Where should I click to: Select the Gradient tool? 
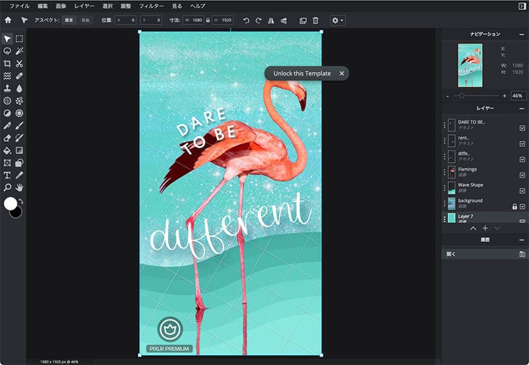pos(20,151)
